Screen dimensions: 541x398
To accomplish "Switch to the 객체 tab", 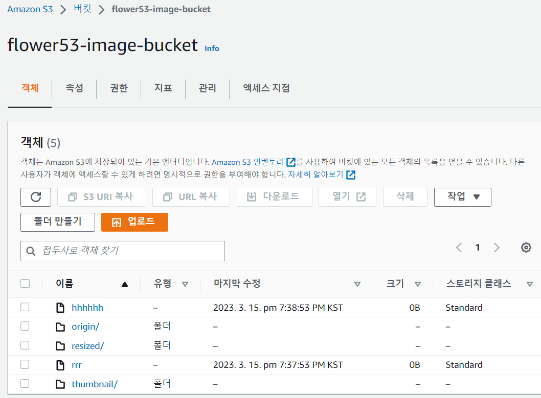I will (30, 88).
